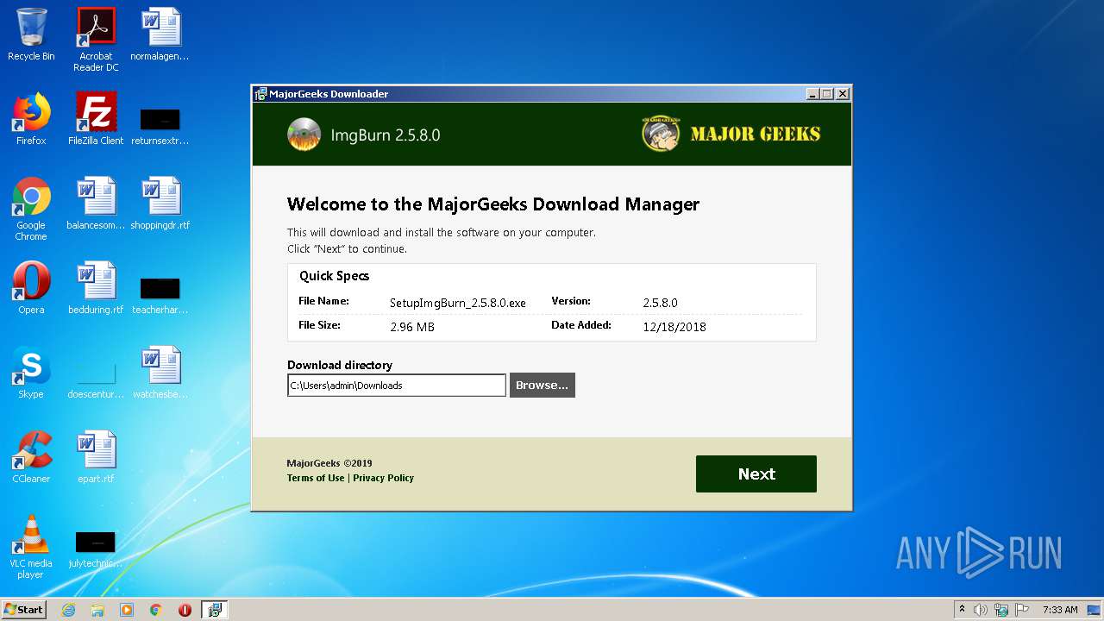Click the ImgBurn disc icon in the header
This screenshot has height=621, width=1104.
click(304, 135)
